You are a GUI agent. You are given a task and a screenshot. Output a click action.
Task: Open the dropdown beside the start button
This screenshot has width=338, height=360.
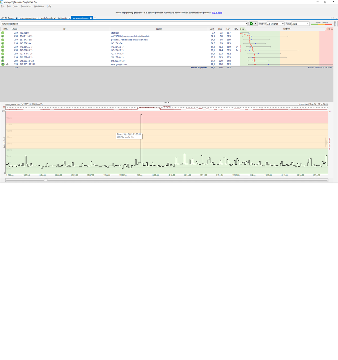click(x=256, y=24)
